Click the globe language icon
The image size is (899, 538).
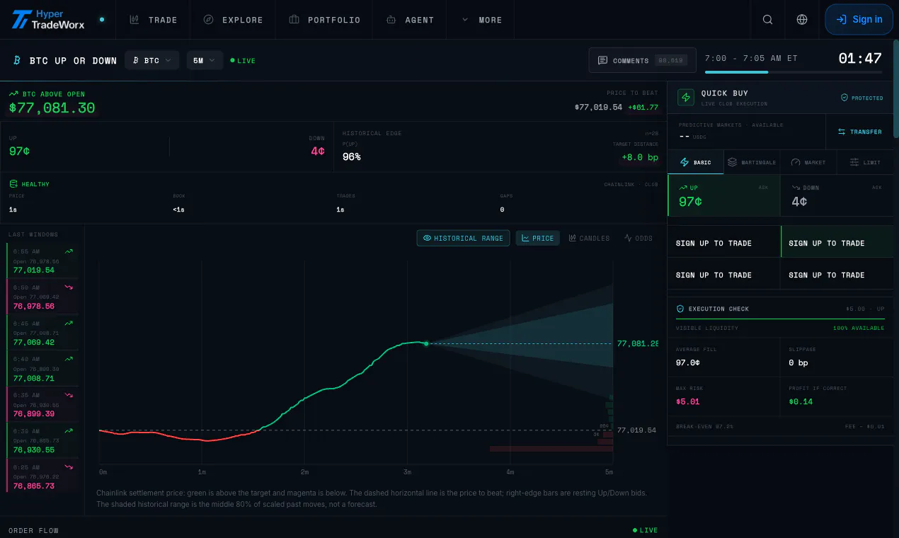pyautogui.click(x=802, y=20)
